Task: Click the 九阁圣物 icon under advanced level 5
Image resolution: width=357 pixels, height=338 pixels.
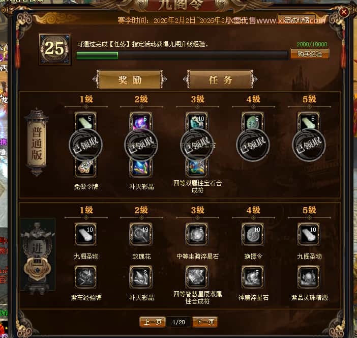Action: click(x=309, y=234)
